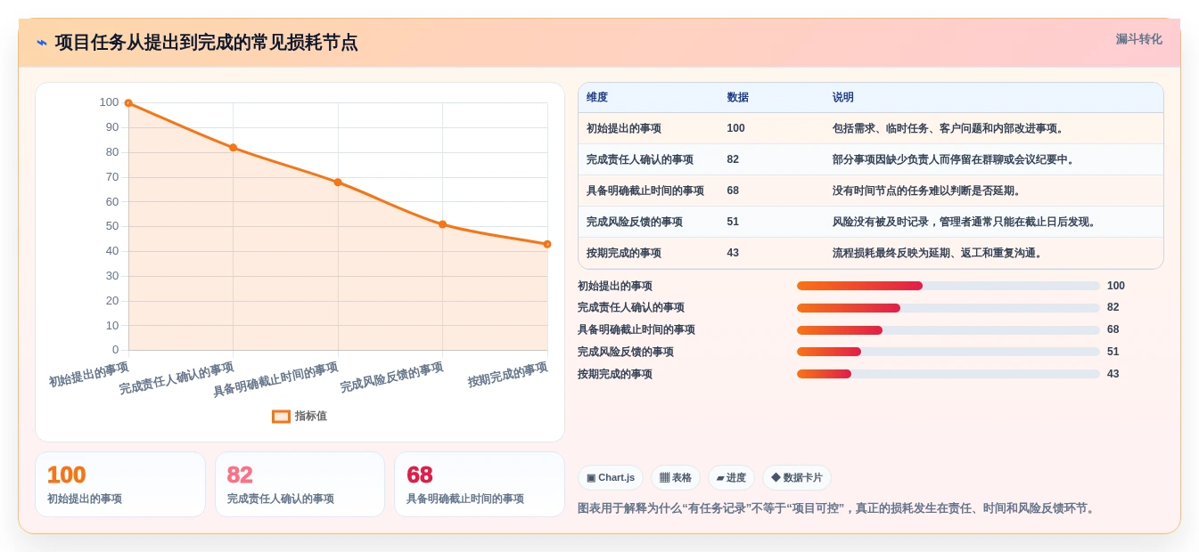Viewport: 1199px width, 552px height.
Task: Click chart point for 初始提出的事项
Action: [128, 103]
